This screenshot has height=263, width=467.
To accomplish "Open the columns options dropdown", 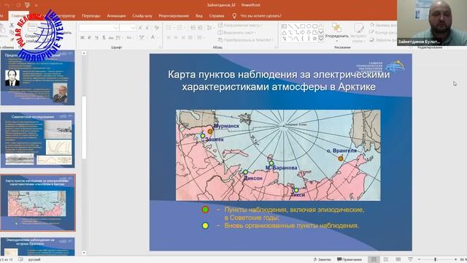I will pos(201,37).
